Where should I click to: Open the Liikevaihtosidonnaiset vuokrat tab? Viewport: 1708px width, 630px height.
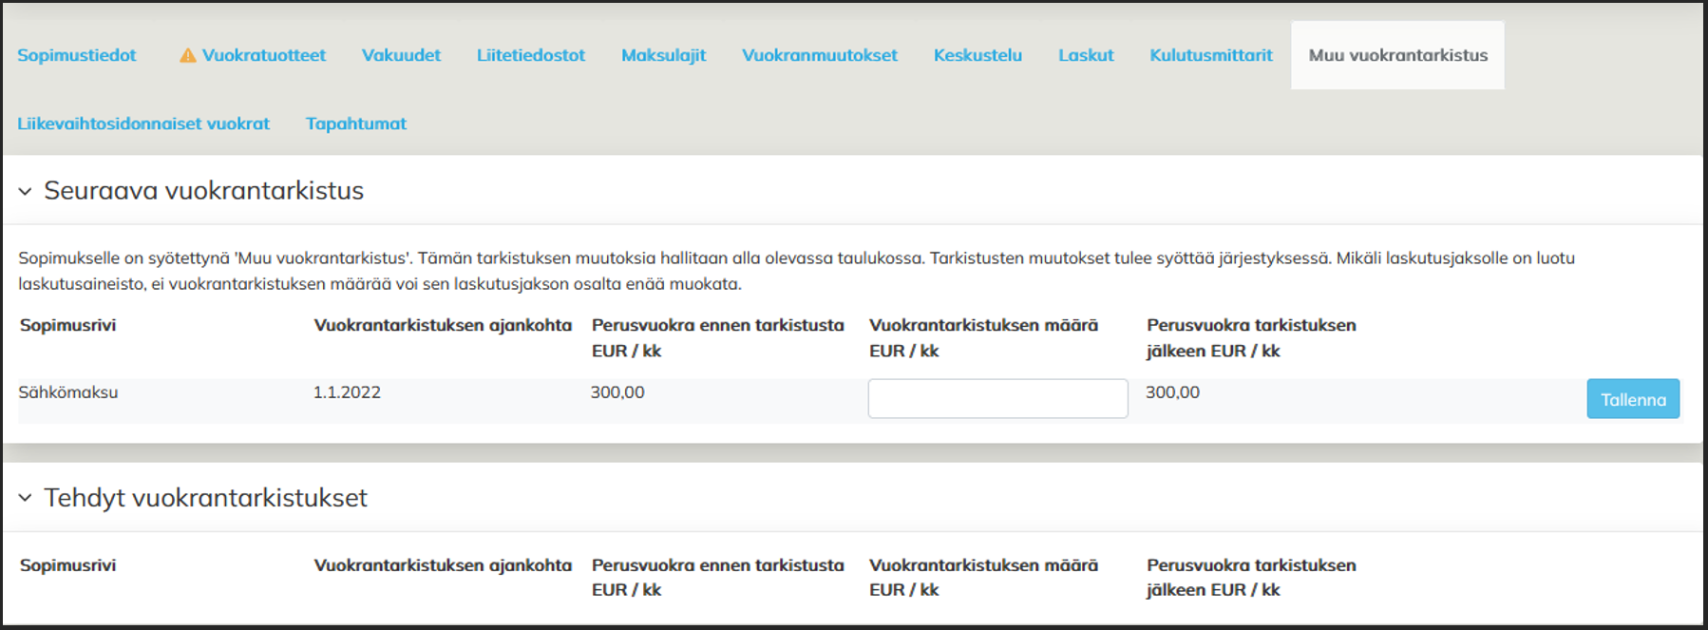[143, 124]
